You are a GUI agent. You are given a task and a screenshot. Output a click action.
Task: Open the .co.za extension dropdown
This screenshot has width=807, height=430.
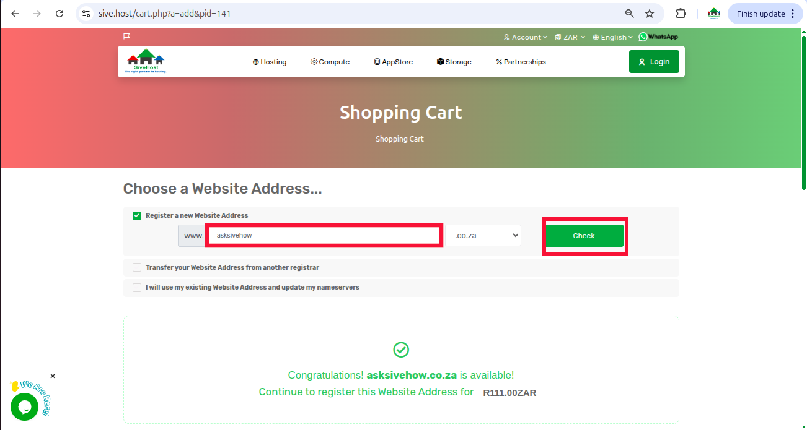click(x=483, y=236)
